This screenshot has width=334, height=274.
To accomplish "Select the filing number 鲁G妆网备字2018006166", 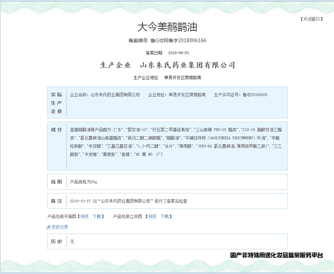I will (x=178, y=40).
